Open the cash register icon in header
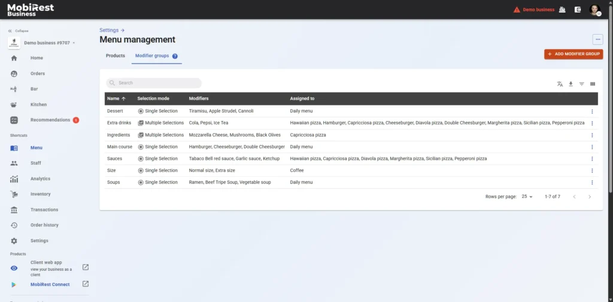 click(562, 10)
